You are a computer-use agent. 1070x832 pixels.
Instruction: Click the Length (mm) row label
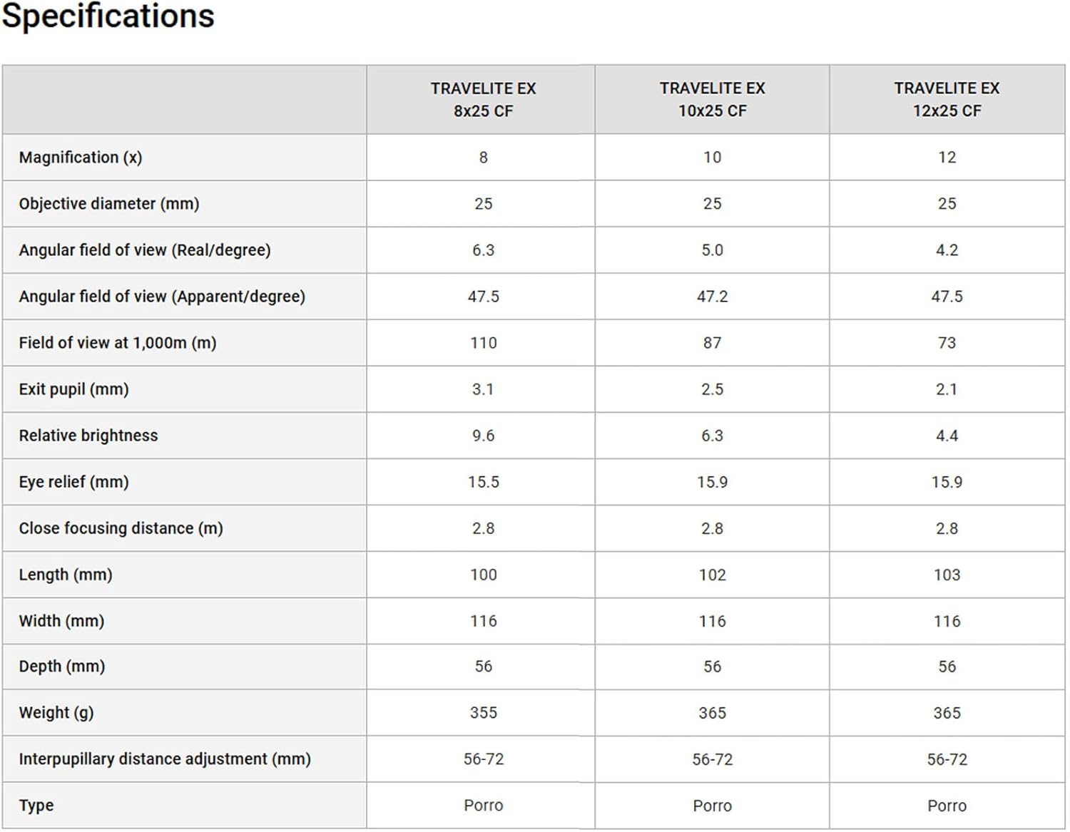click(66, 575)
